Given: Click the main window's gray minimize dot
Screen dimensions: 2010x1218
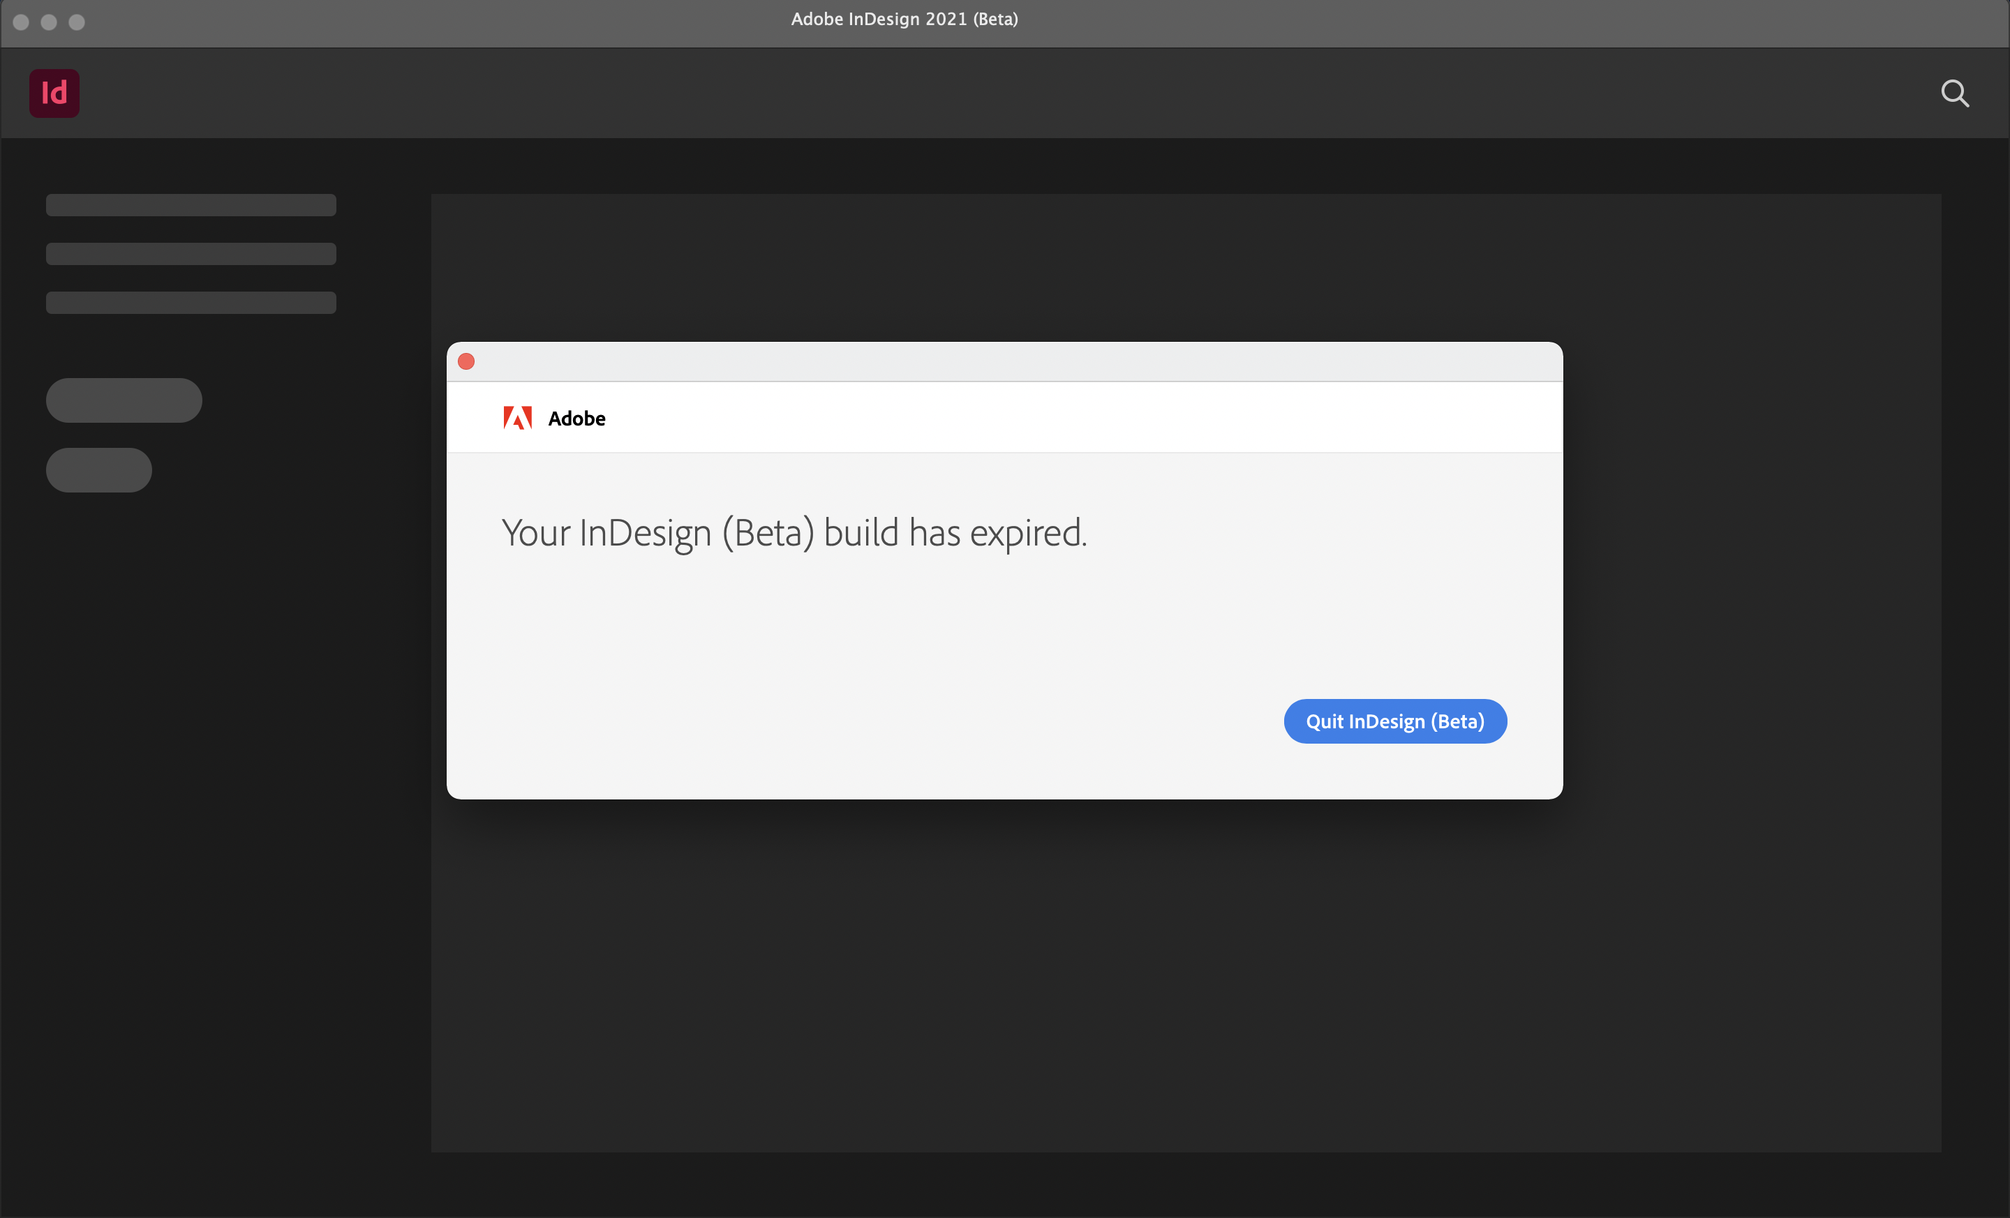Looking at the screenshot, I should pyautogui.click(x=49, y=22).
